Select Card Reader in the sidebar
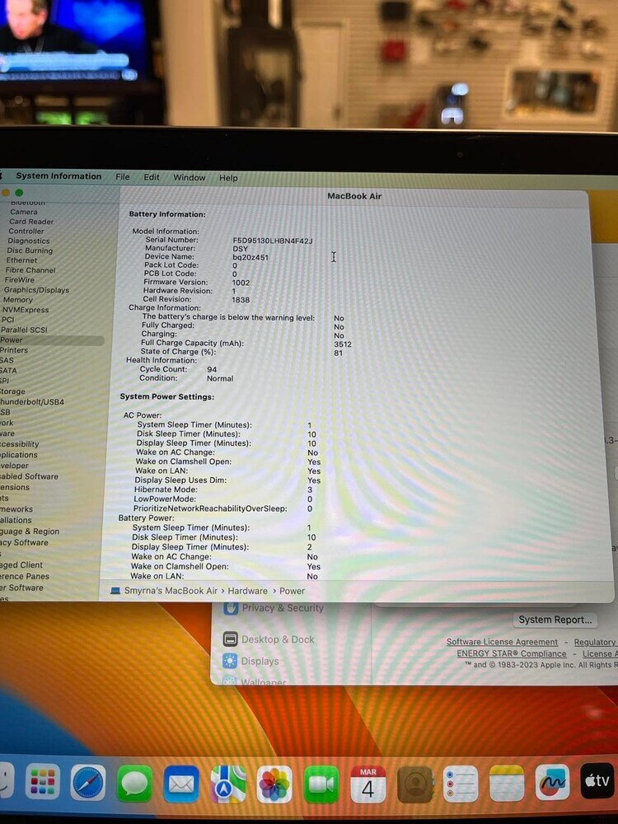 31,221
